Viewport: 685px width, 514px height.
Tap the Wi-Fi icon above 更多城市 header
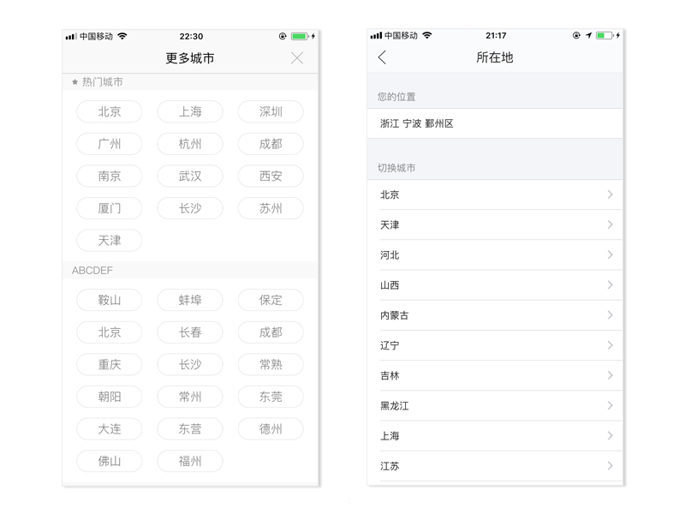point(122,36)
